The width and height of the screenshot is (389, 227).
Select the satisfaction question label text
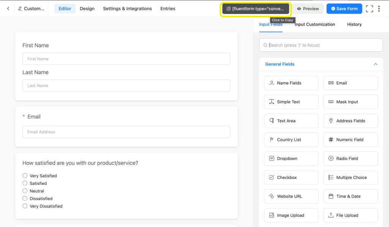80,163
